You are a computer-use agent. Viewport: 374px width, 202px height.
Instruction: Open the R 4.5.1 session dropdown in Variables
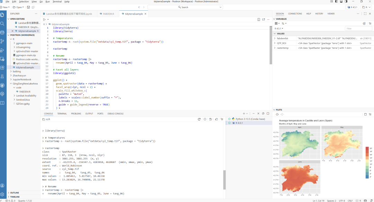point(279,29)
